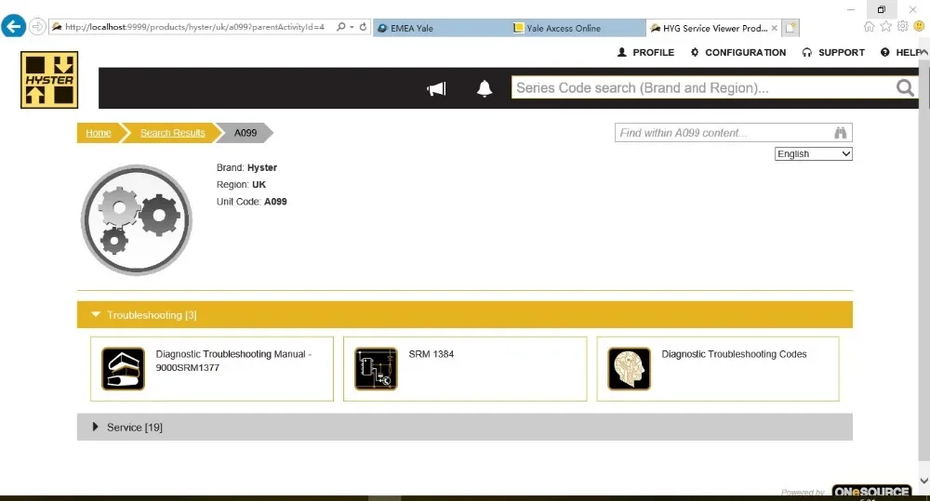Viewport: 930px width, 501px height.
Task: Refresh the page with reload icon
Action: click(363, 27)
